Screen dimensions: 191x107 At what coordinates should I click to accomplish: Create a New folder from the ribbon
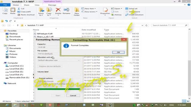tap(77, 12)
